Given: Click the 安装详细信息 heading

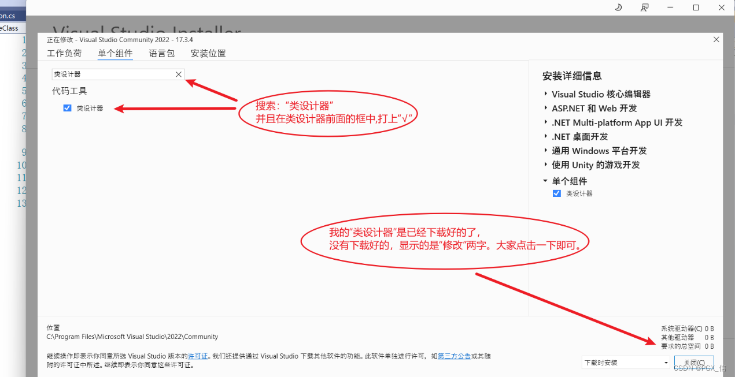Looking at the screenshot, I should click(x=572, y=76).
